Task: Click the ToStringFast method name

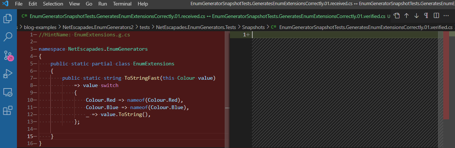Action: tap(142, 78)
